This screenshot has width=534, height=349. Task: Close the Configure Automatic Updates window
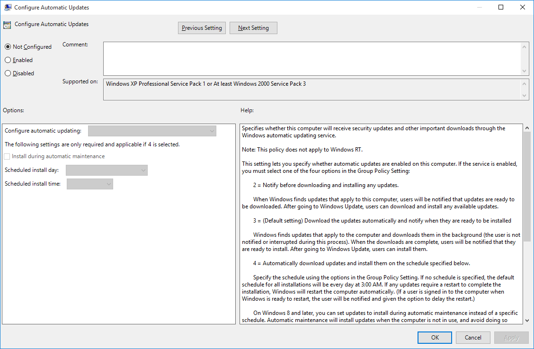(x=523, y=7)
